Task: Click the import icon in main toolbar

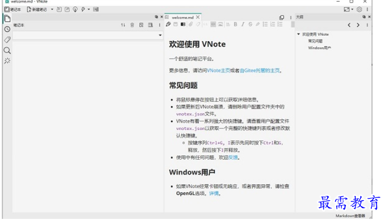Action: pos(59,9)
